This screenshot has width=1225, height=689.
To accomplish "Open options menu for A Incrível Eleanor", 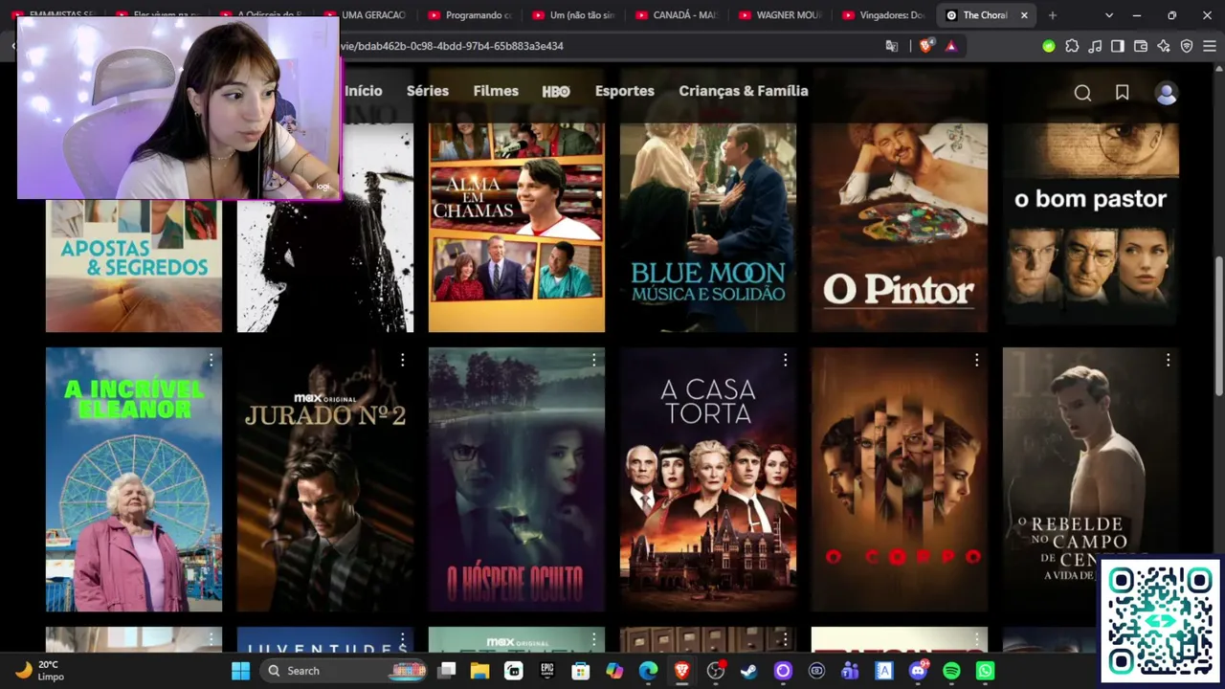I will pos(211,360).
